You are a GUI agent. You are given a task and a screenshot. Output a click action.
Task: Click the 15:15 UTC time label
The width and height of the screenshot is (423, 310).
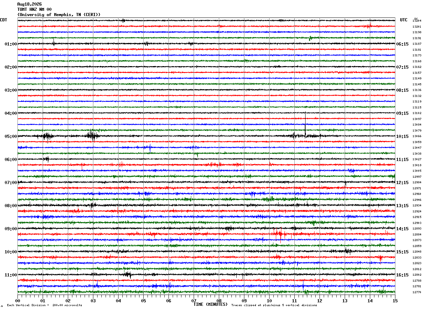(402, 252)
